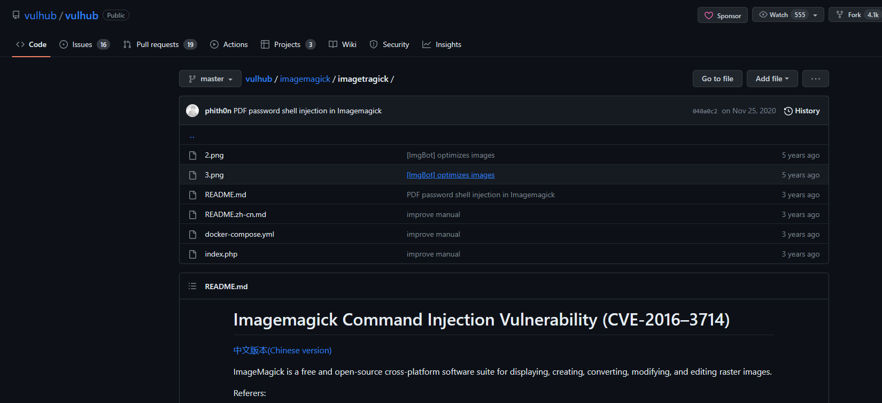Click the Sponsor heart icon

tap(709, 15)
